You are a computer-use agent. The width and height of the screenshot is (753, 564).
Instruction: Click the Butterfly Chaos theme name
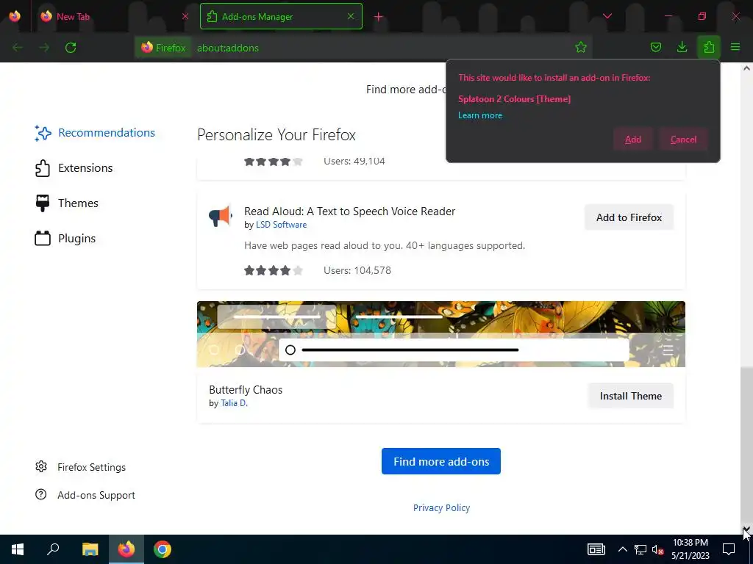tap(246, 389)
